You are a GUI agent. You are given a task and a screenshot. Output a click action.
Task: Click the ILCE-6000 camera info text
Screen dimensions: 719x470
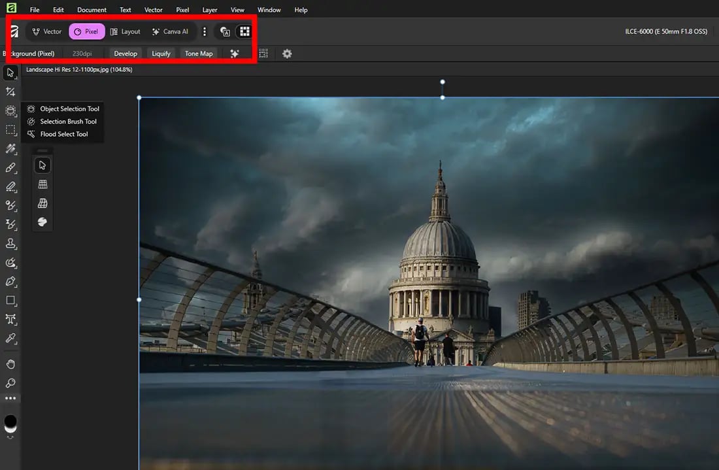pos(666,31)
